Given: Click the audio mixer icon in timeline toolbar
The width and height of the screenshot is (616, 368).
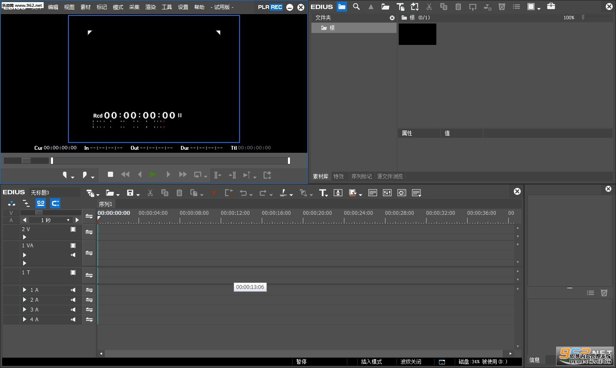Looking at the screenshot, I should 387,193.
